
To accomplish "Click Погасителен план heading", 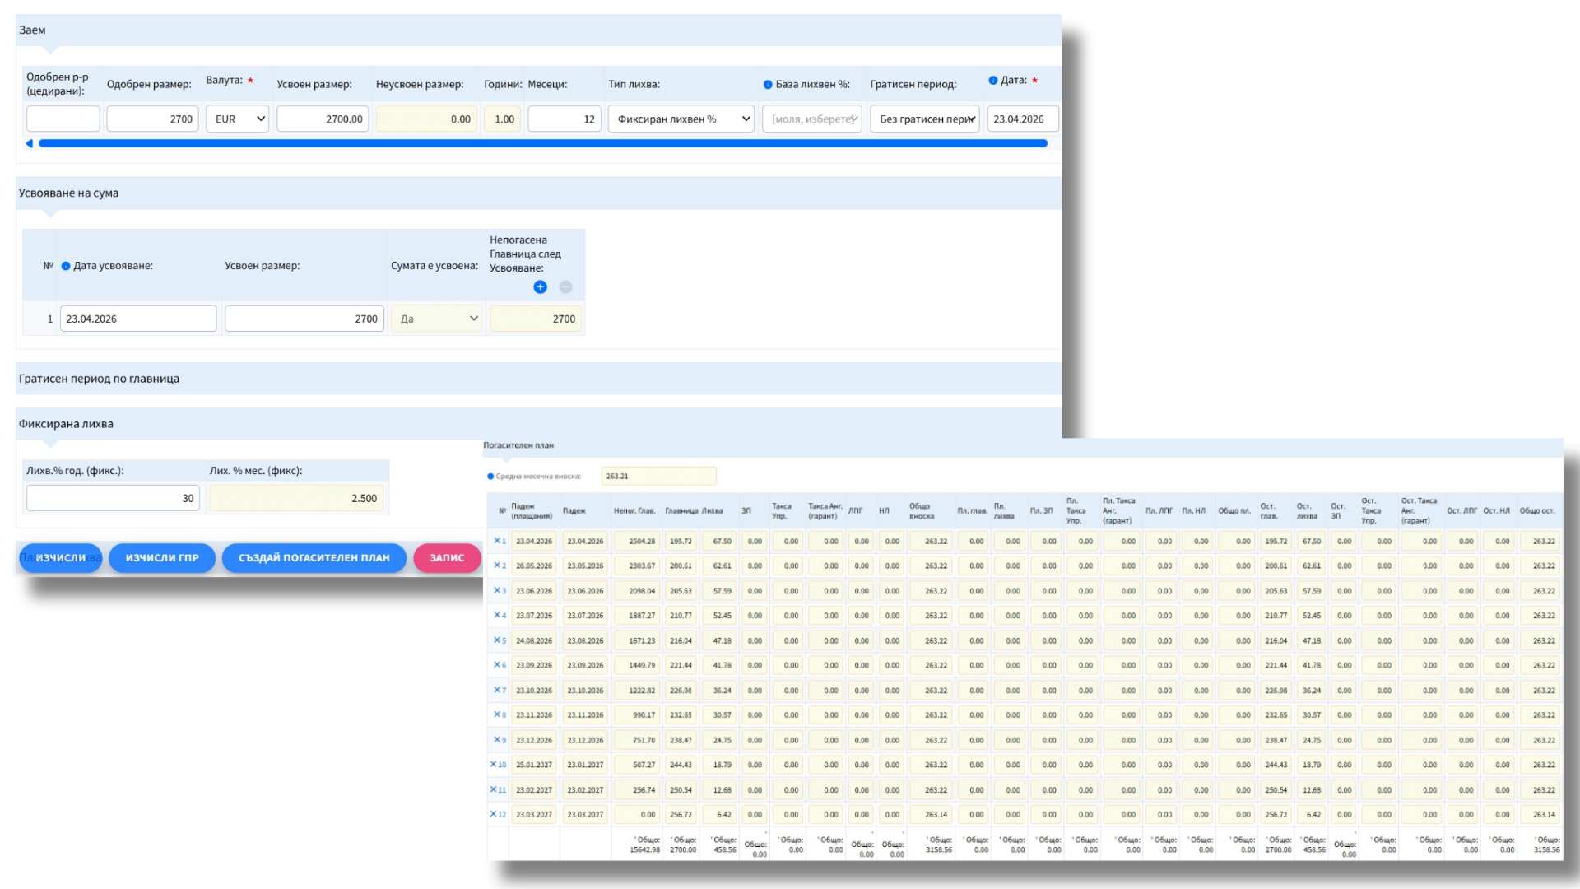I will pos(518,445).
